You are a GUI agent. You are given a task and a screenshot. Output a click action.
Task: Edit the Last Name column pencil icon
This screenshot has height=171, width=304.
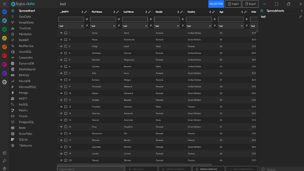[x=150, y=12]
